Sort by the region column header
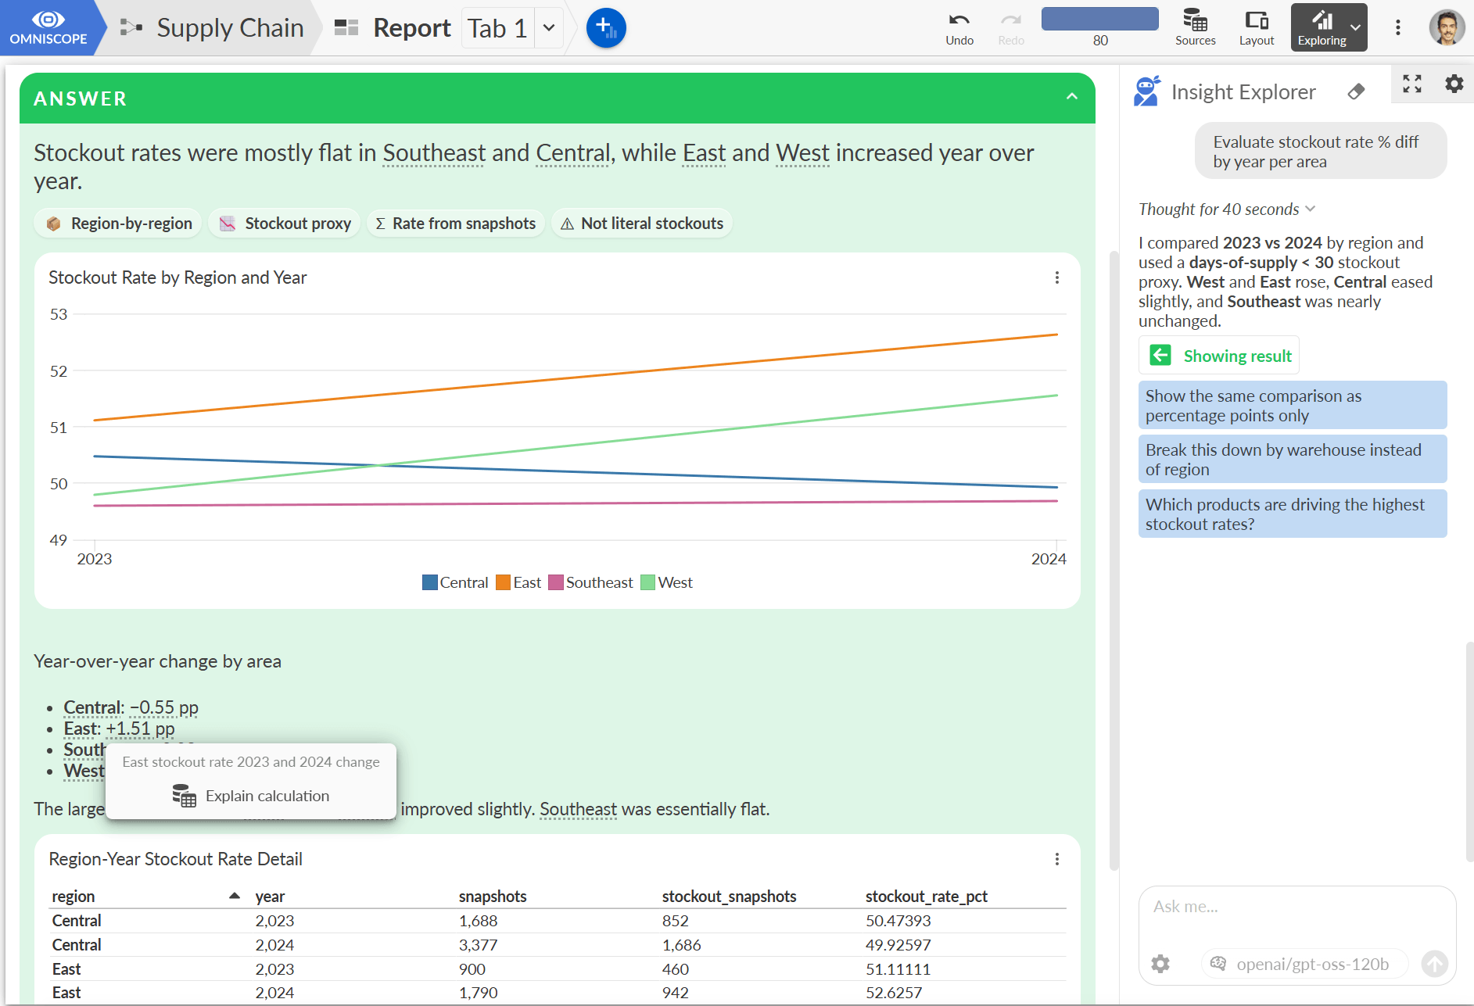 click(x=74, y=897)
